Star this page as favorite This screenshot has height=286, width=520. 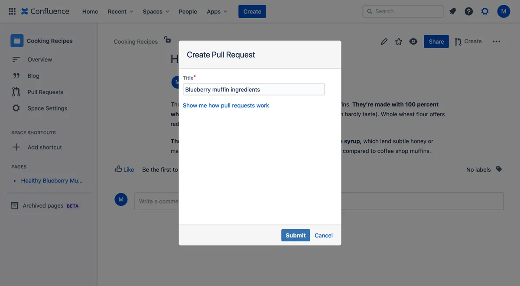pyautogui.click(x=399, y=42)
